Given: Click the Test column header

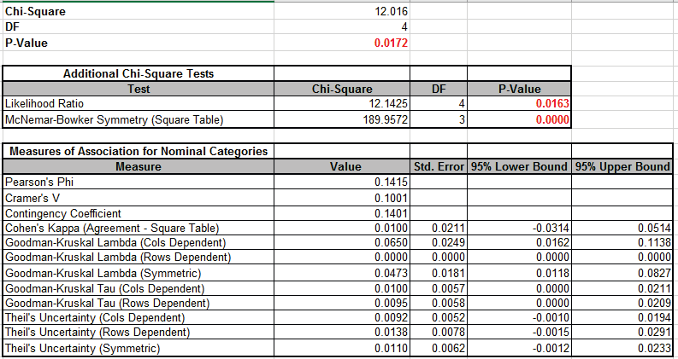Looking at the screenshot, I should (139, 89).
